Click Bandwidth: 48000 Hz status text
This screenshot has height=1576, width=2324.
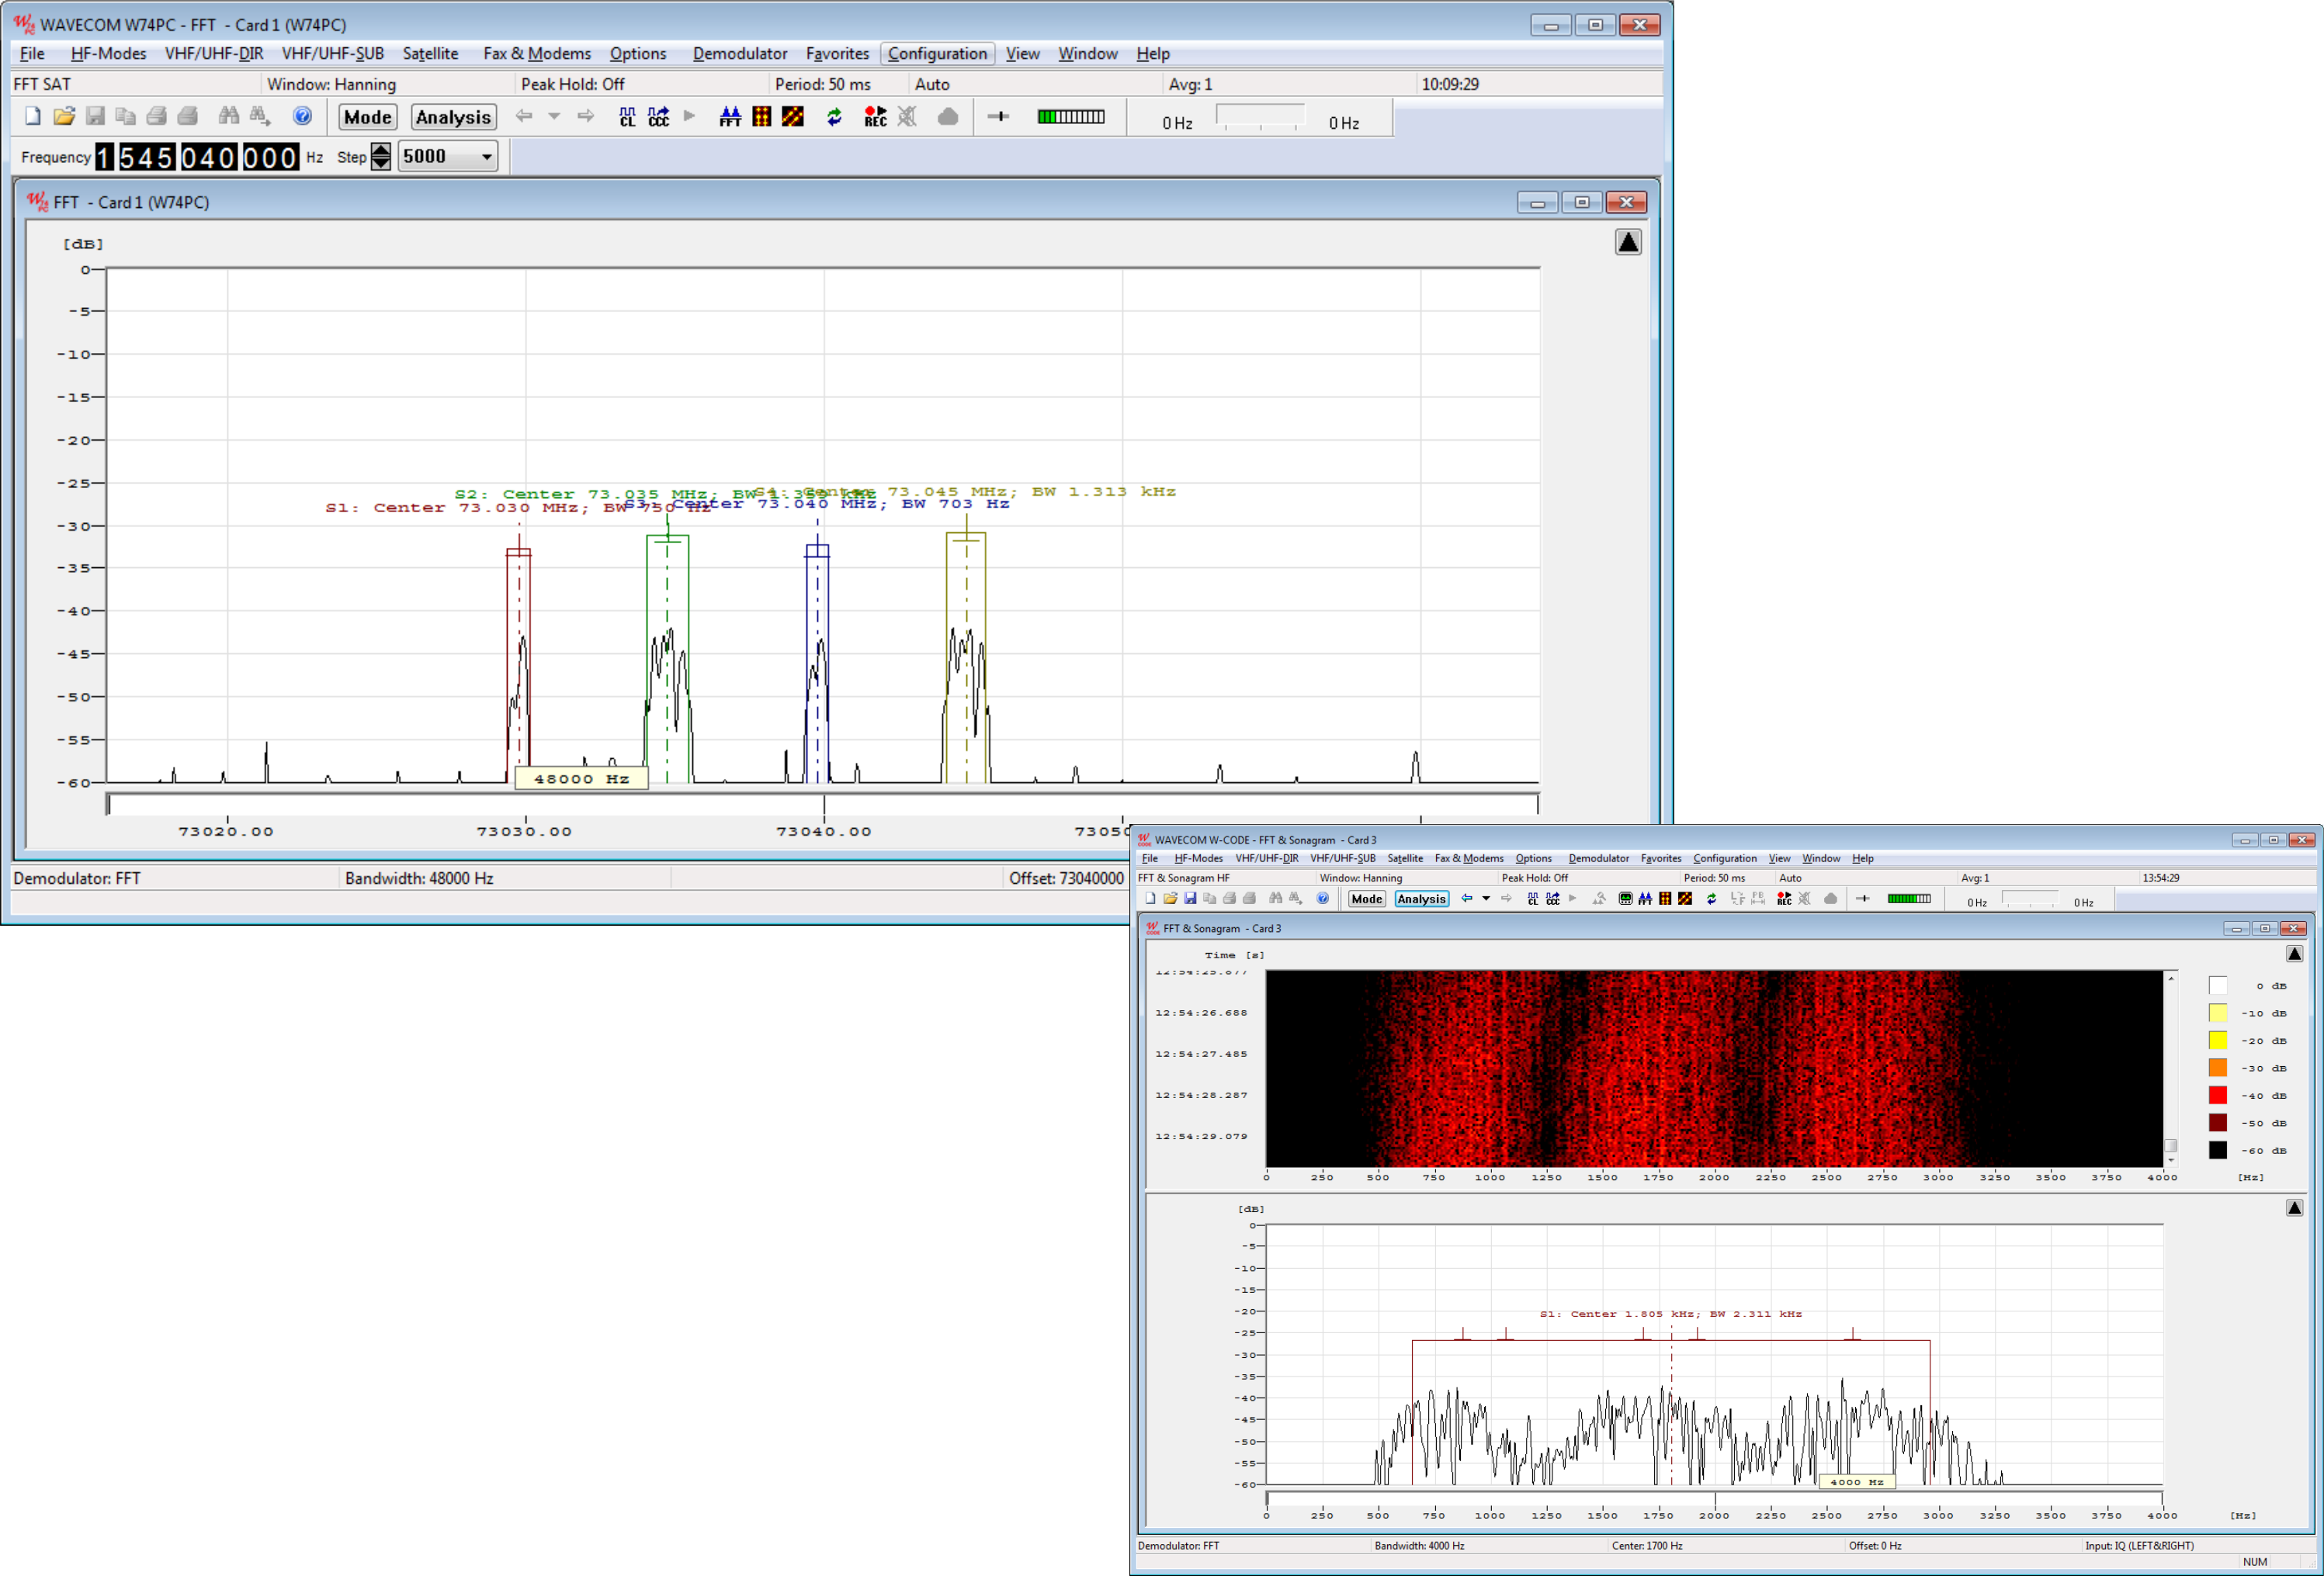click(x=419, y=878)
